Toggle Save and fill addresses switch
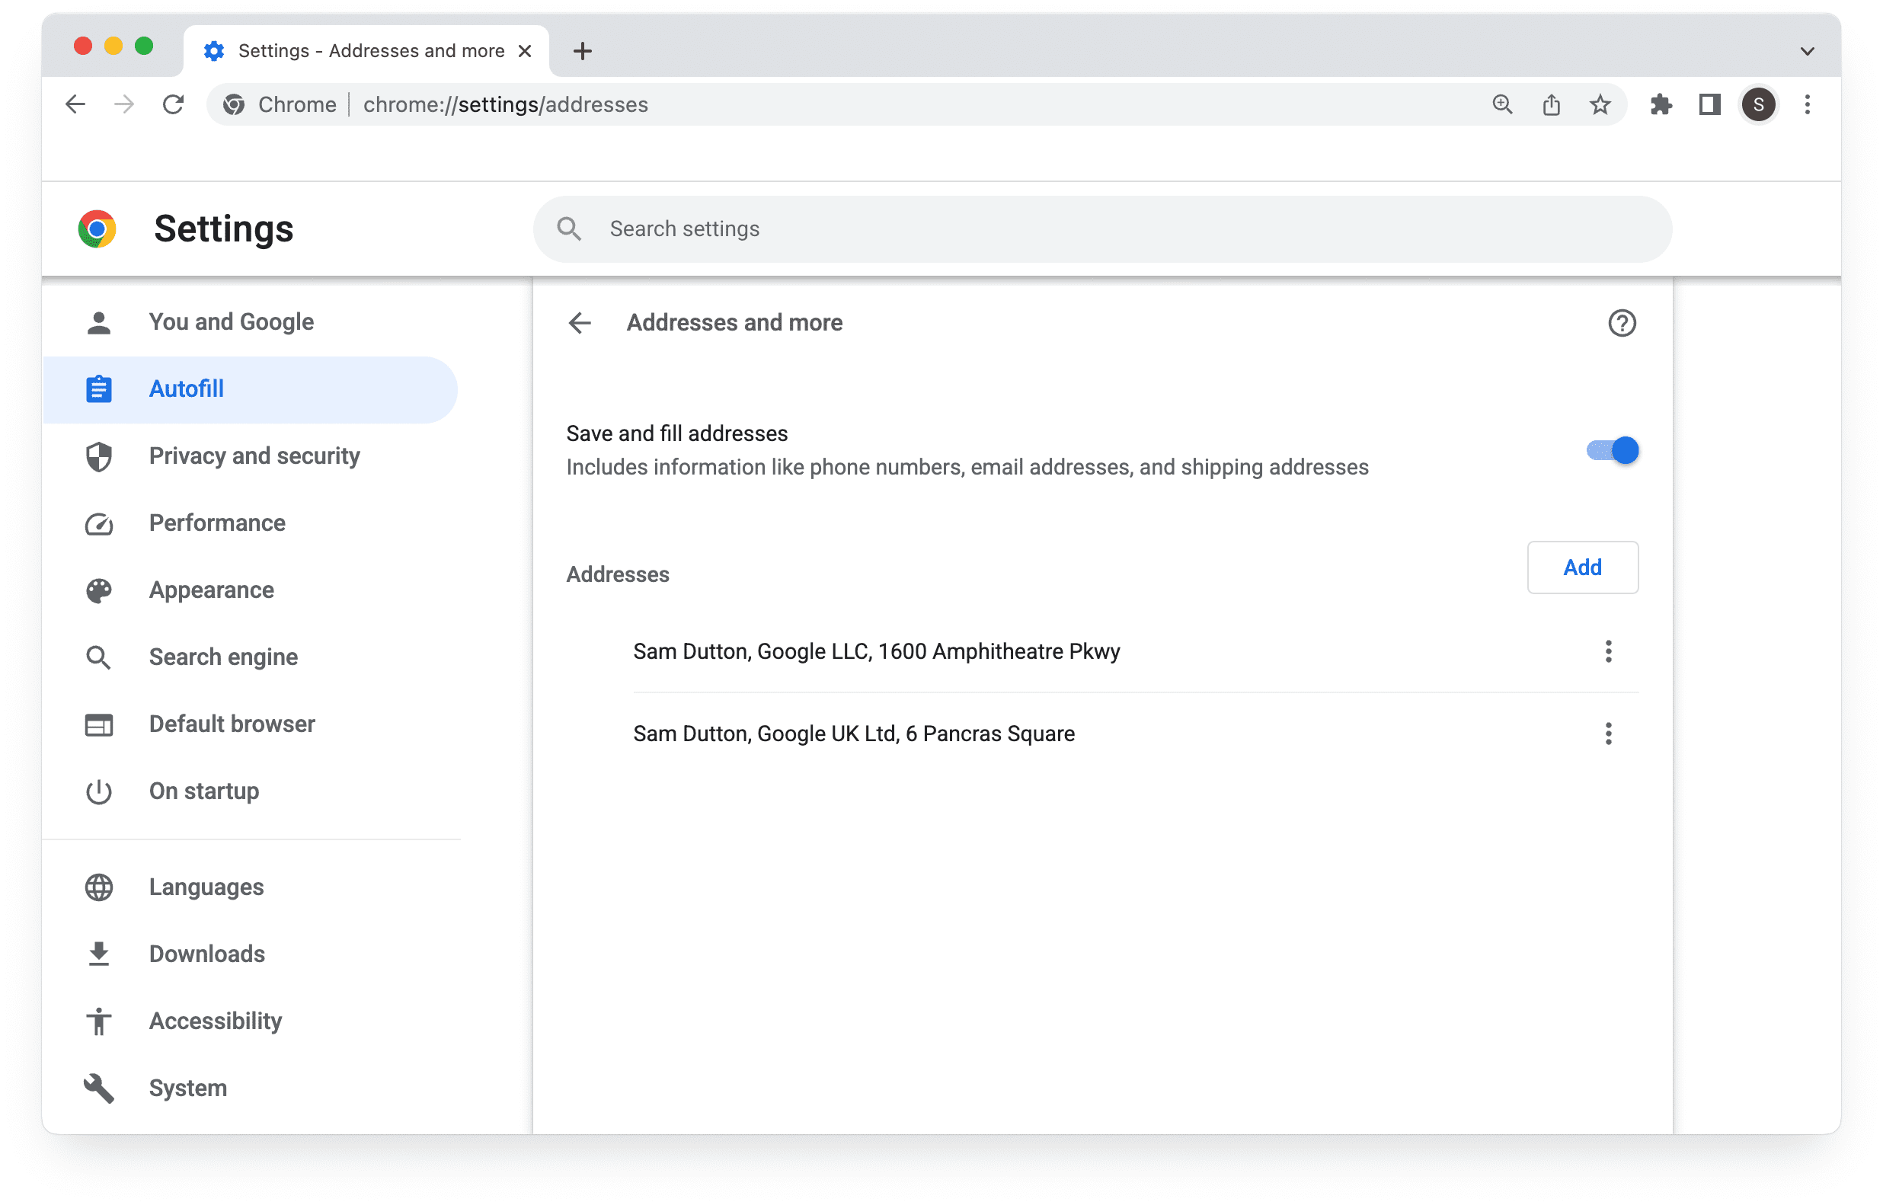The image size is (1883, 1202). click(x=1609, y=450)
